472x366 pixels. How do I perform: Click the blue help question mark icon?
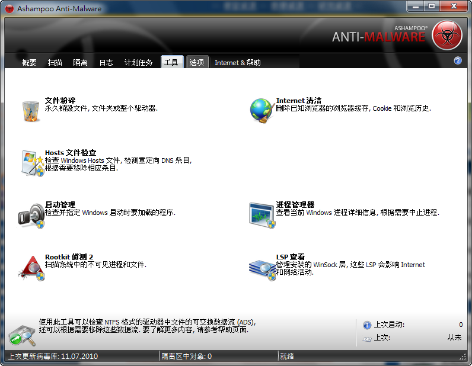point(458,61)
